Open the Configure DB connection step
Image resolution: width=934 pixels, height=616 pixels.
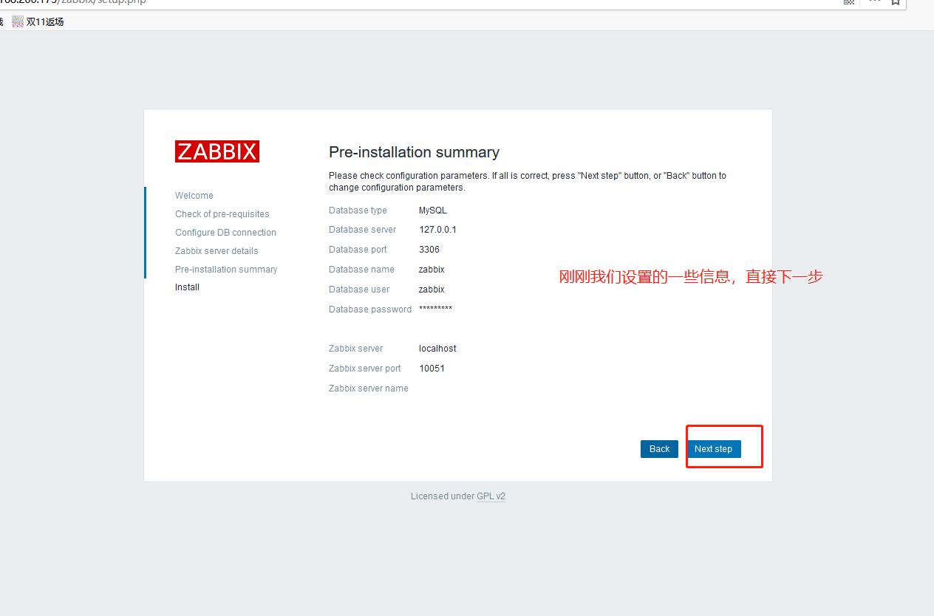tap(225, 233)
